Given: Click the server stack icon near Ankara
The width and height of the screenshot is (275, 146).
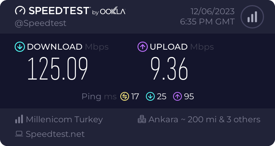Looking at the screenshot, I should coord(142,119).
